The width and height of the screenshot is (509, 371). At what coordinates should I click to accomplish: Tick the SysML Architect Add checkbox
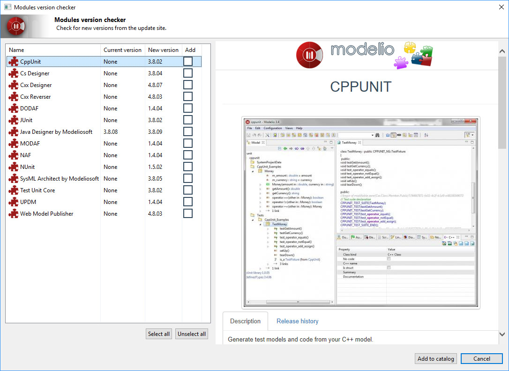point(188,178)
